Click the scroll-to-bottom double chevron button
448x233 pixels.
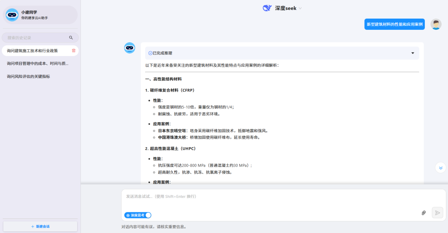(x=441, y=167)
